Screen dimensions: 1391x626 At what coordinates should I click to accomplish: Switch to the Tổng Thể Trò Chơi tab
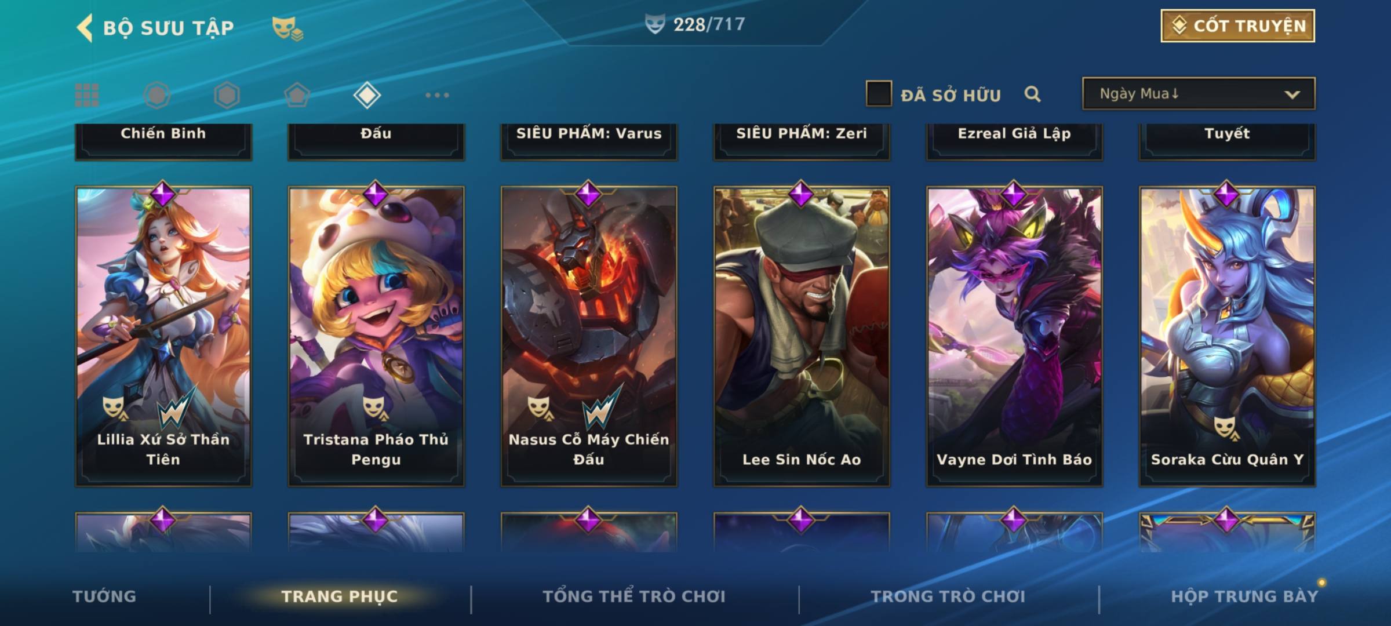634,596
